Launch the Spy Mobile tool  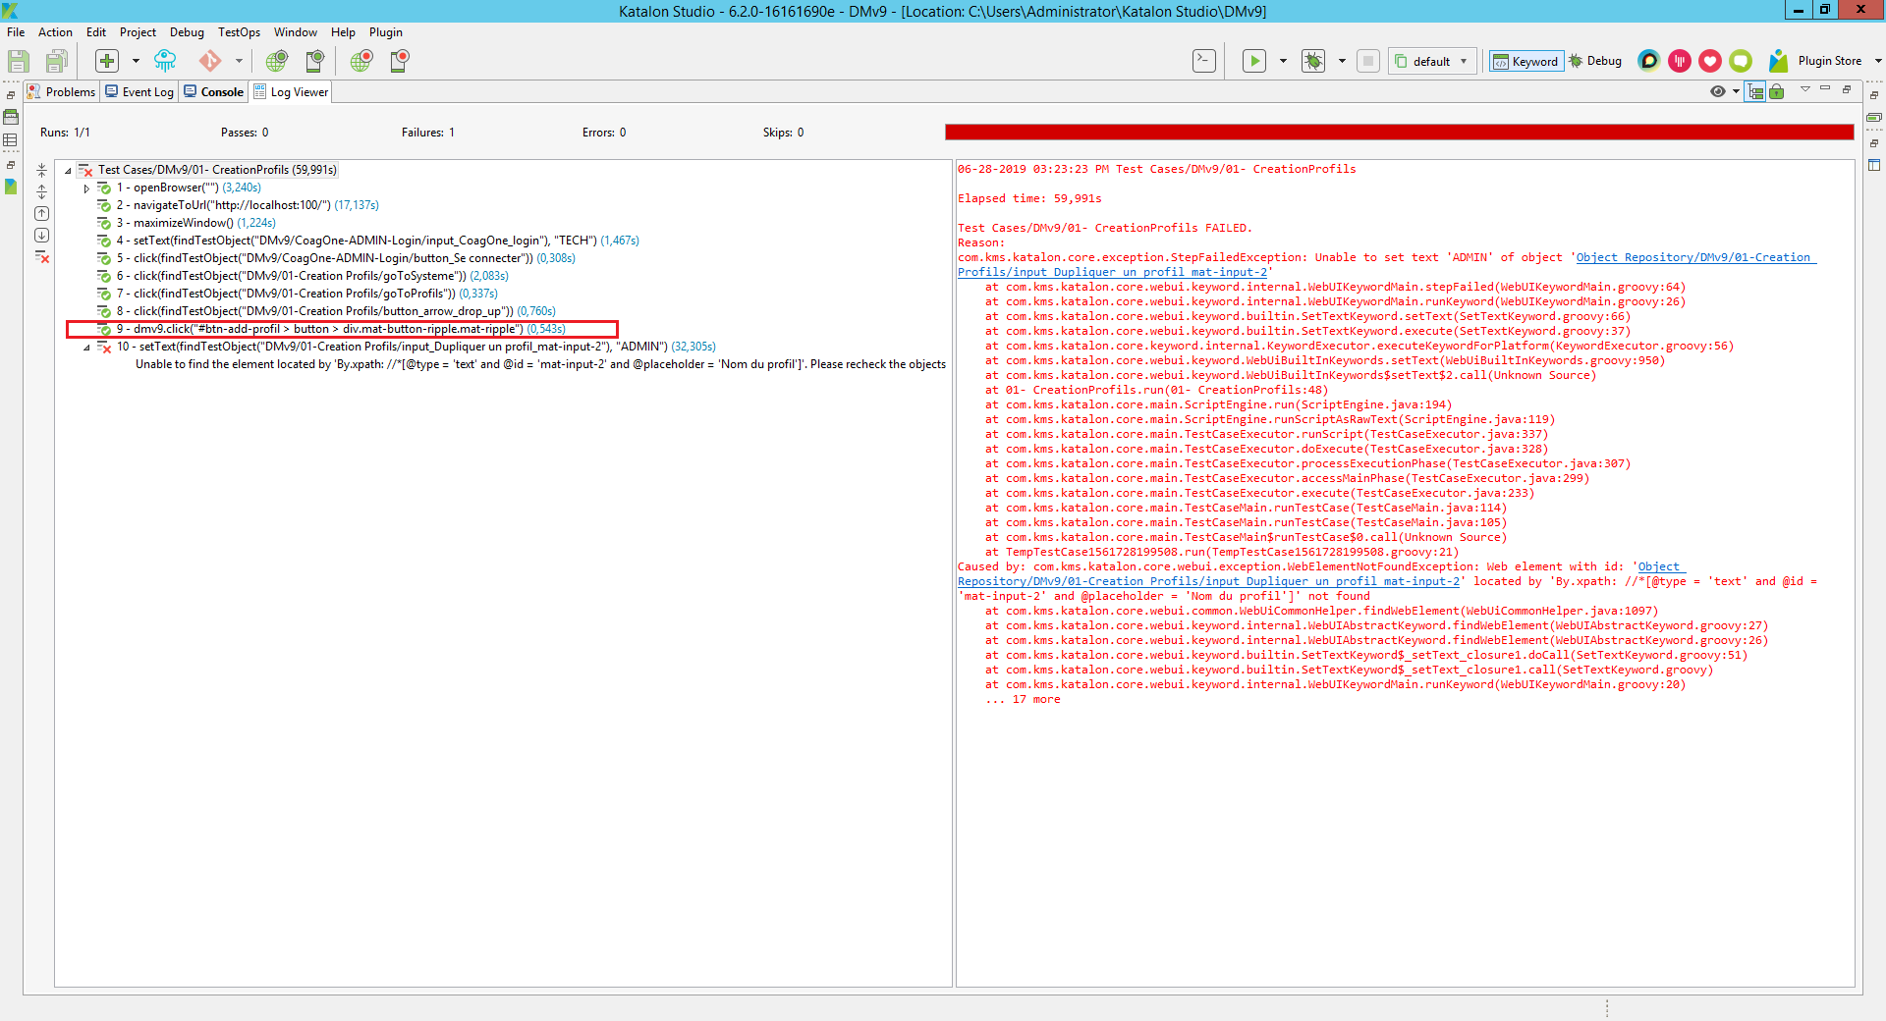coord(315,61)
